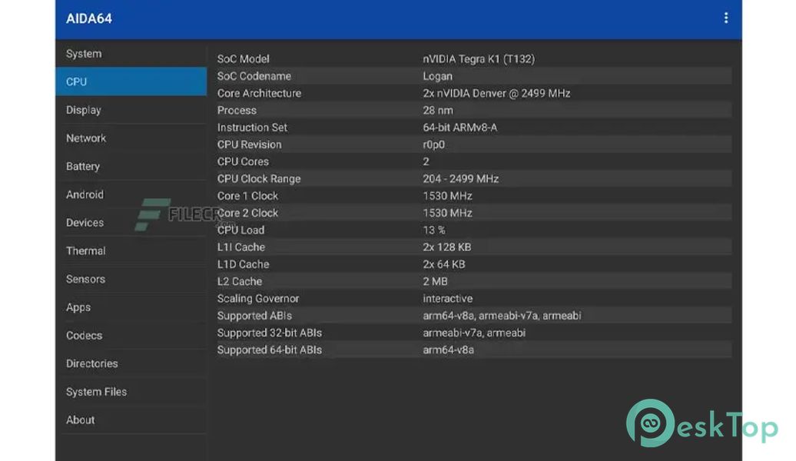
Task: Select the L2 Cache label
Action: (x=240, y=281)
